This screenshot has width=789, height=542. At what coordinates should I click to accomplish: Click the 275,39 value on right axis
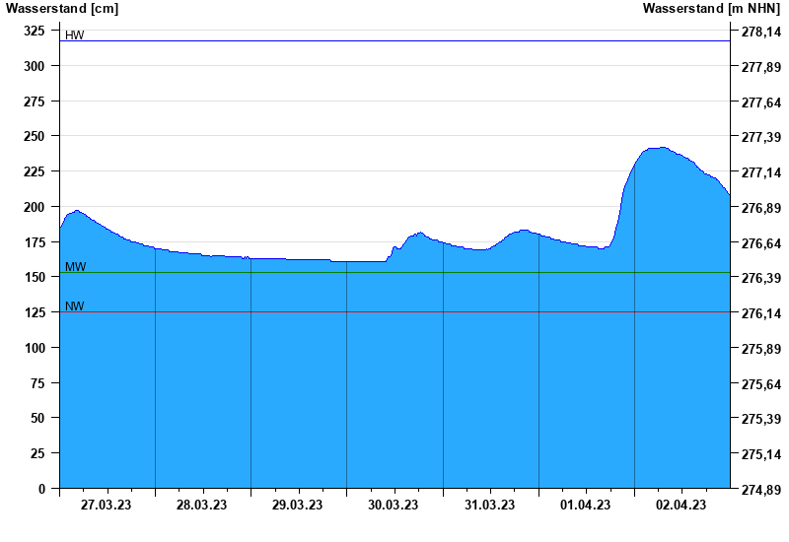click(x=761, y=418)
